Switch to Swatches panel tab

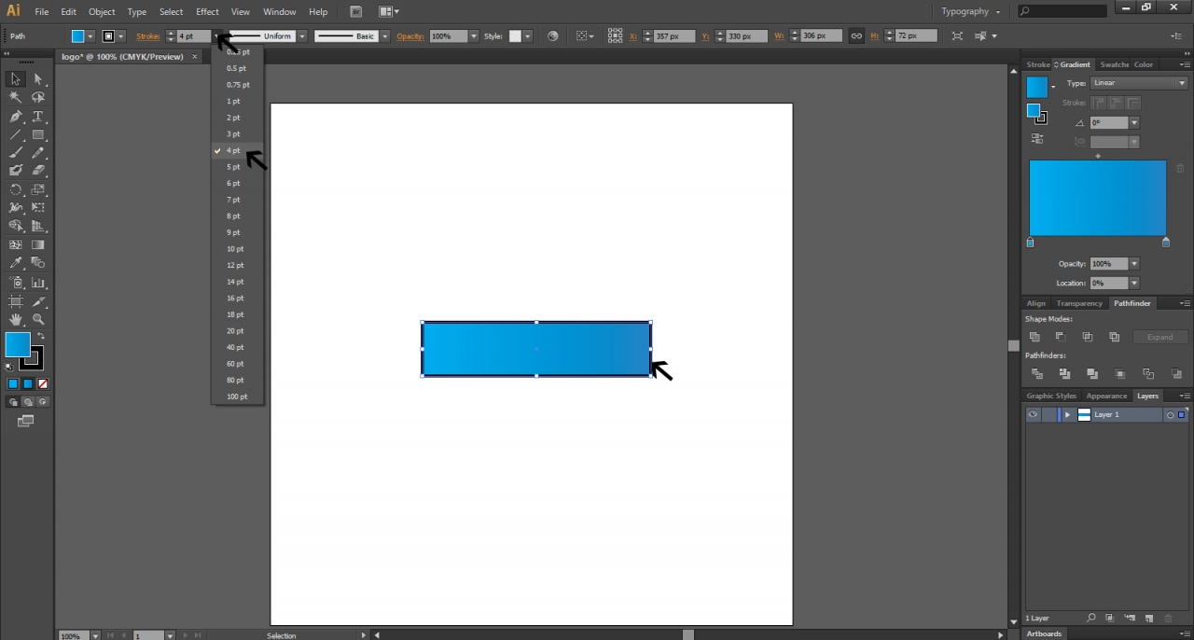[1114, 64]
